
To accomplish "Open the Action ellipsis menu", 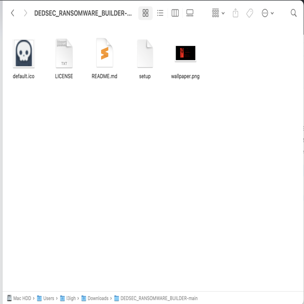I will tap(268, 13).
